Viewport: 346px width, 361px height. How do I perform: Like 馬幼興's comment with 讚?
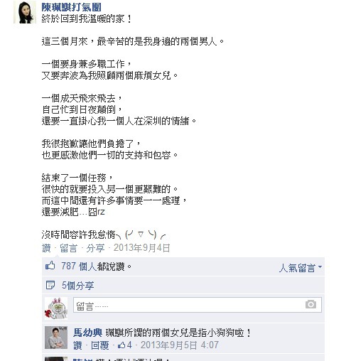point(77,345)
